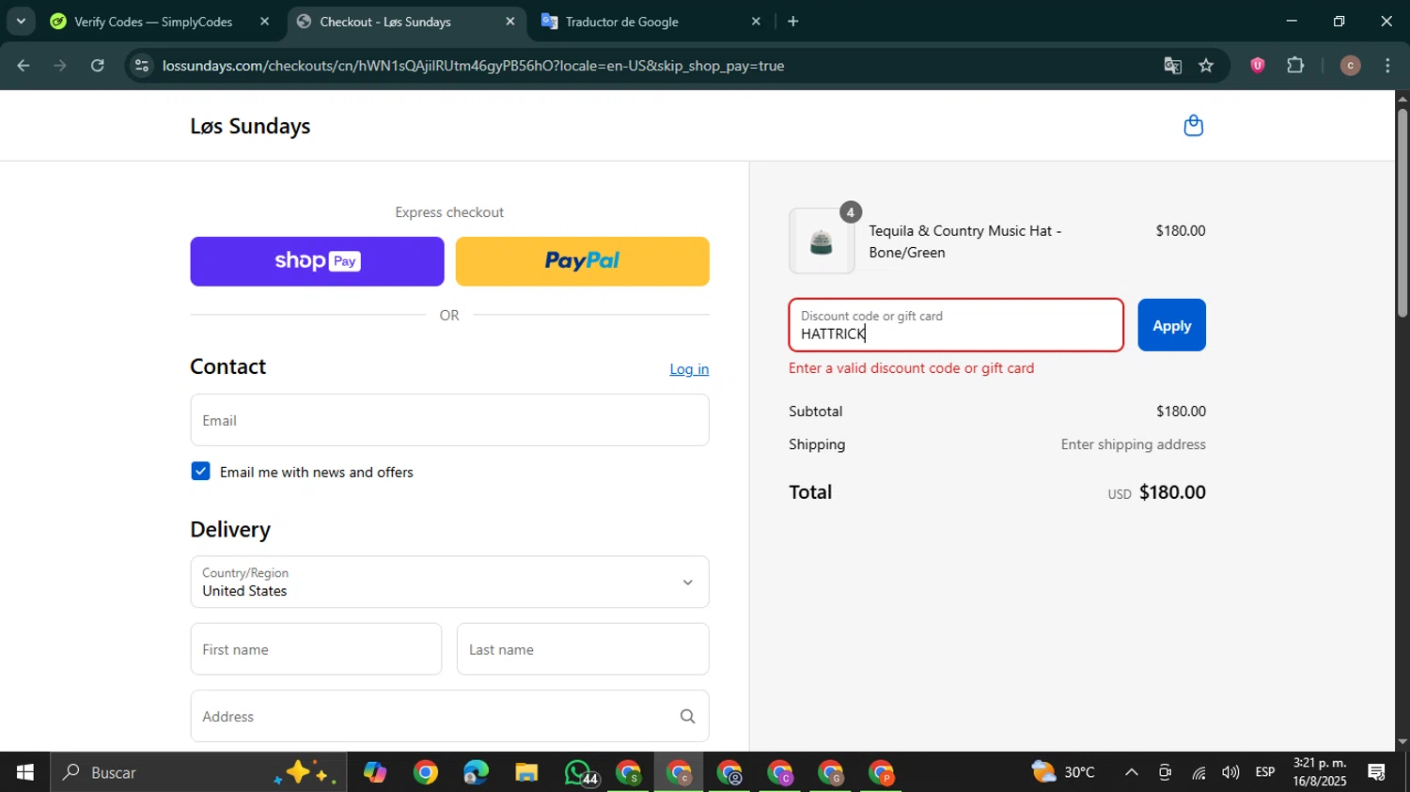This screenshot has height=792, width=1410.
Task: Open the weather widget showing 30°C
Action: tap(1063, 772)
